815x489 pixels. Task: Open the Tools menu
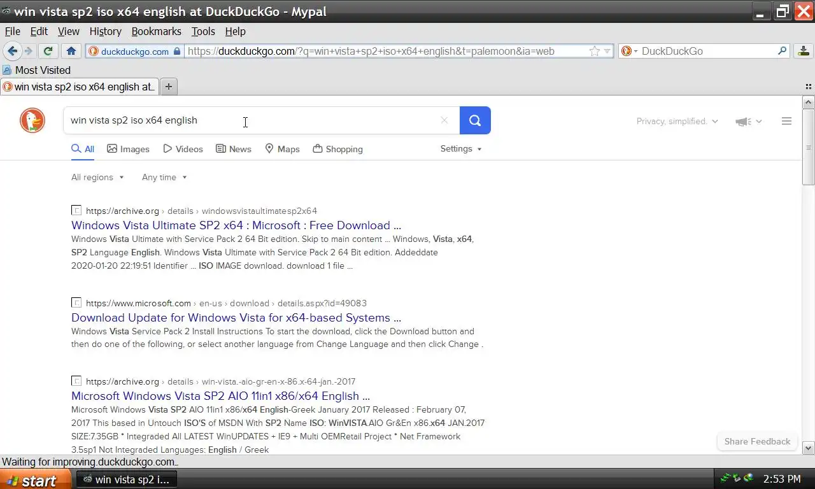203,31
